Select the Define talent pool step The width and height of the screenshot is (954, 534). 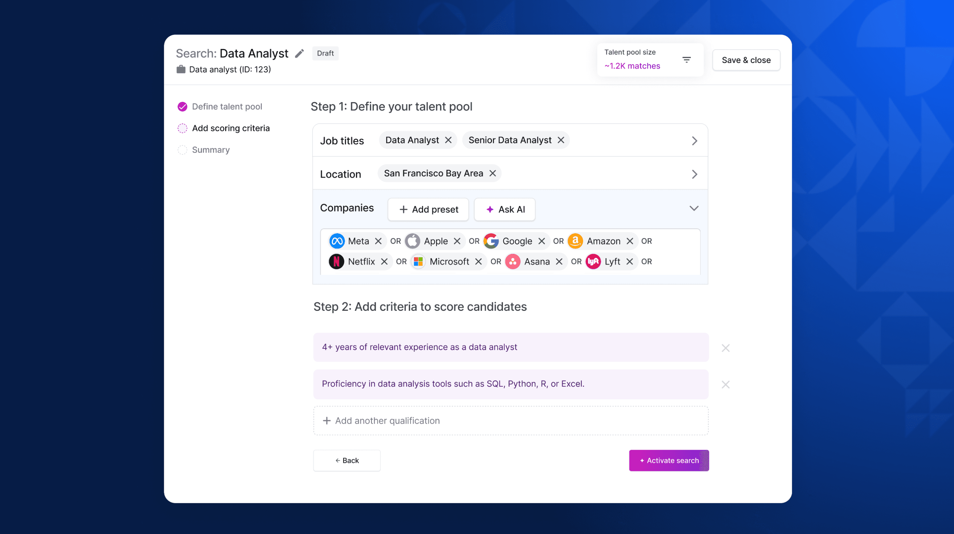(x=226, y=107)
